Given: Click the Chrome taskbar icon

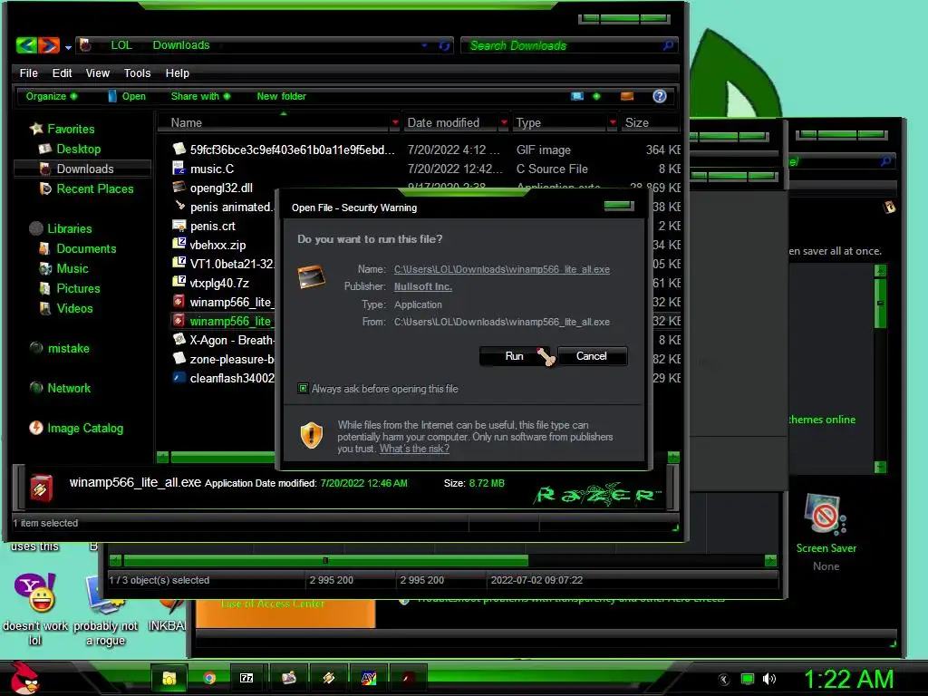Looking at the screenshot, I should [209, 678].
